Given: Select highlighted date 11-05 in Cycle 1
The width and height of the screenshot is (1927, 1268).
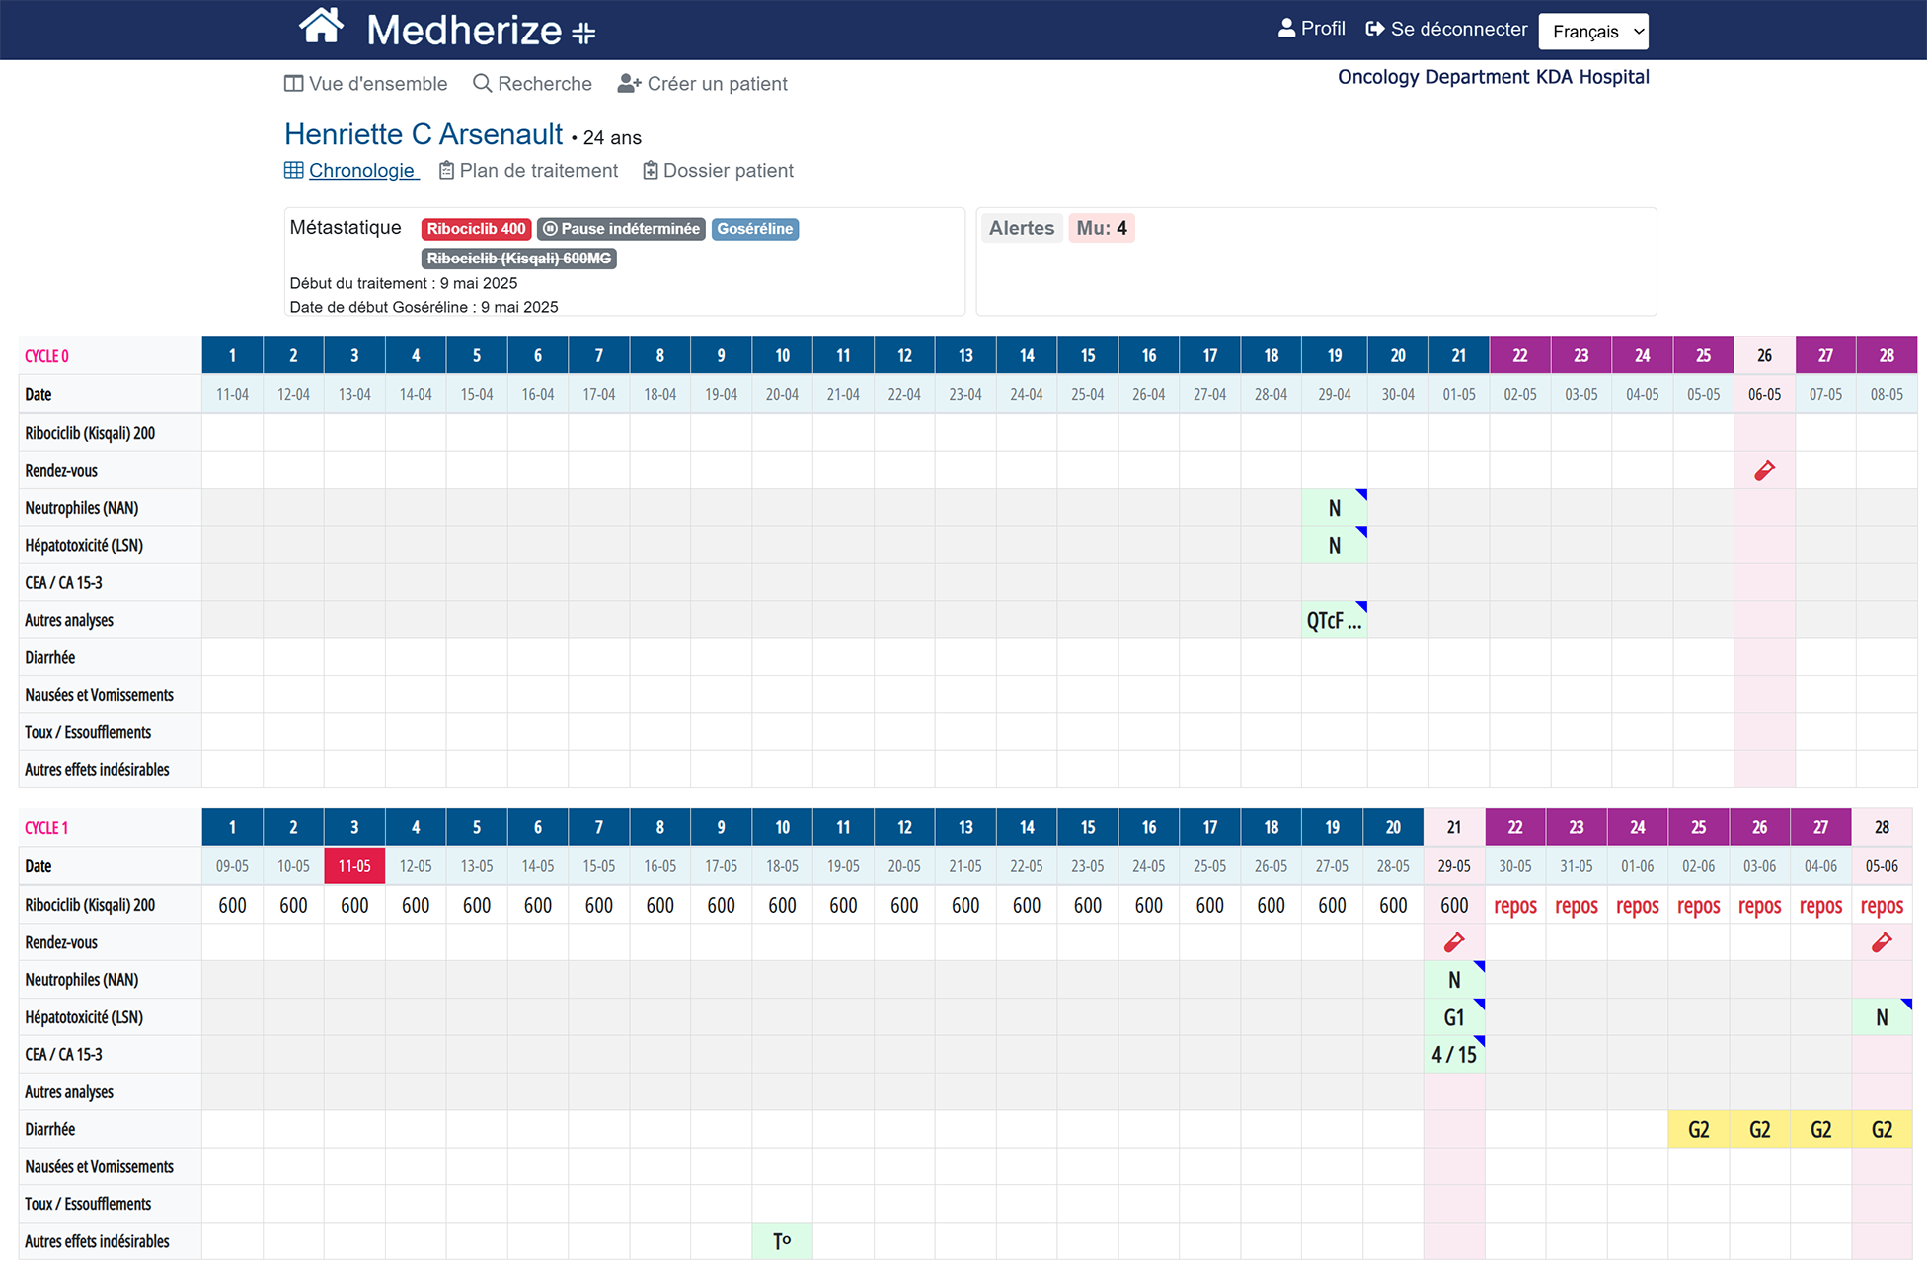Looking at the screenshot, I should pos(354,866).
